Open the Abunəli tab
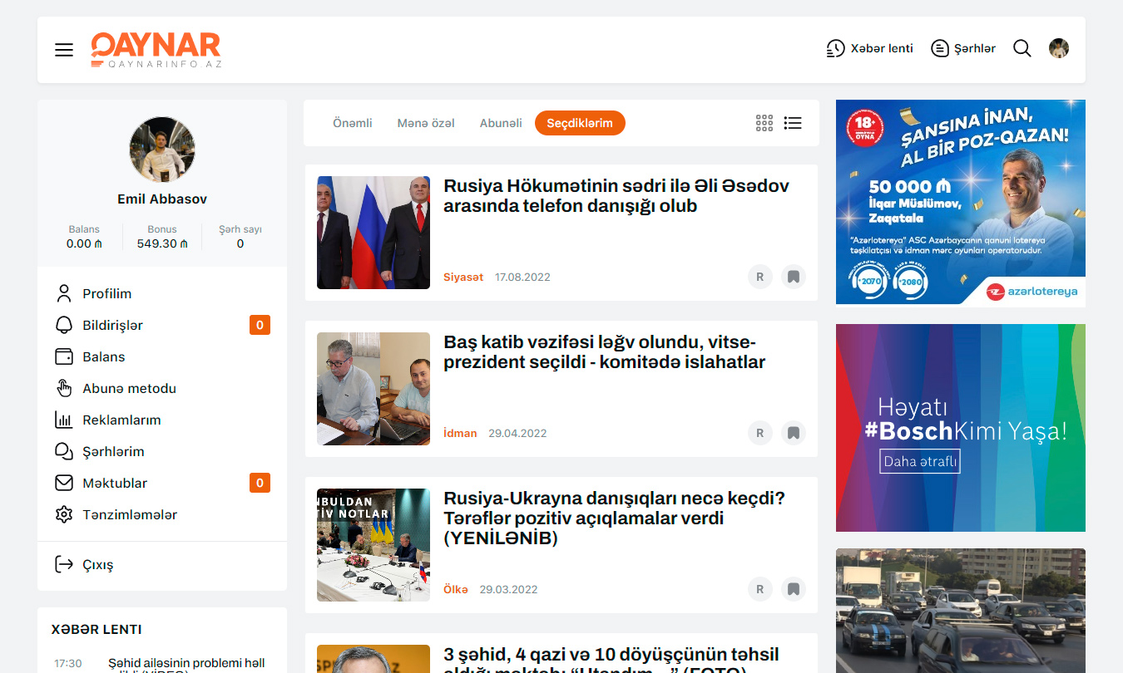1123x673 pixels. [x=501, y=123]
